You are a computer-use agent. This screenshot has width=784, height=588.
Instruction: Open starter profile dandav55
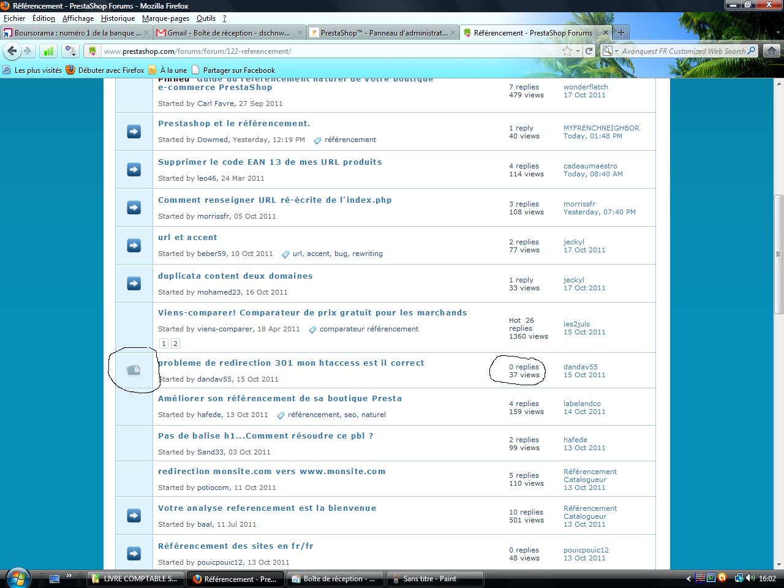[x=214, y=379]
